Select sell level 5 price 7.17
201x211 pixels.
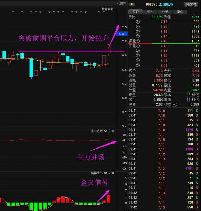(164, 22)
